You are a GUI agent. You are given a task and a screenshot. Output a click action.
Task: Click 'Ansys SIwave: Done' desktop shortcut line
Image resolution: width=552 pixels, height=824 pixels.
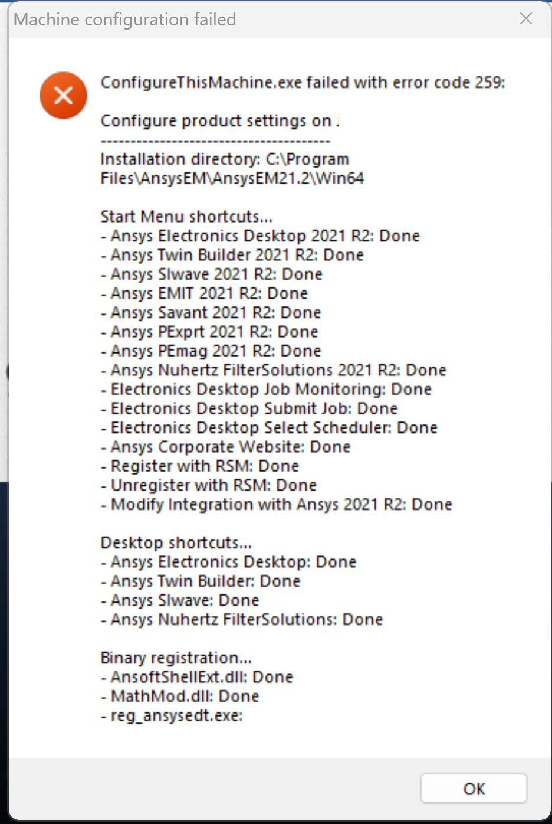(x=180, y=600)
